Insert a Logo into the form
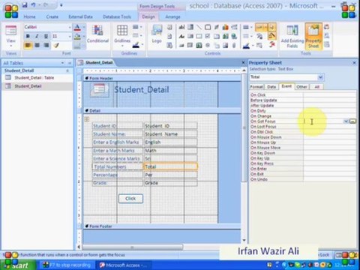Screen dimensions: 360x270 click(x=157, y=34)
